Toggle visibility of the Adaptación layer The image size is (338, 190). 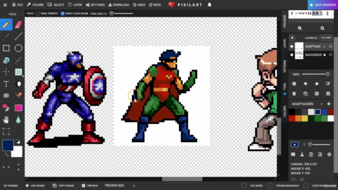tap(292, 46)
